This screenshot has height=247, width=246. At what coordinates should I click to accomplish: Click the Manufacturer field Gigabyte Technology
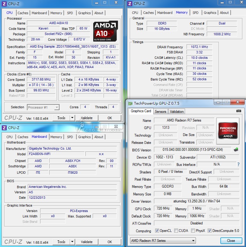click(72, 148)
